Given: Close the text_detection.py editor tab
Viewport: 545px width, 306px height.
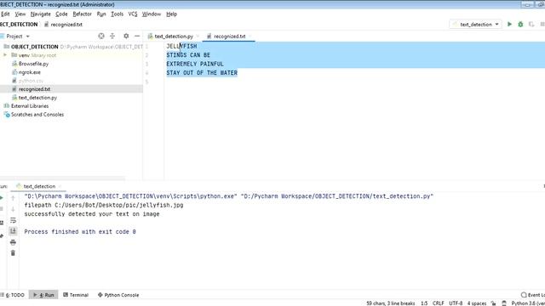Looking at the screenshot, I should click(198, 36).
